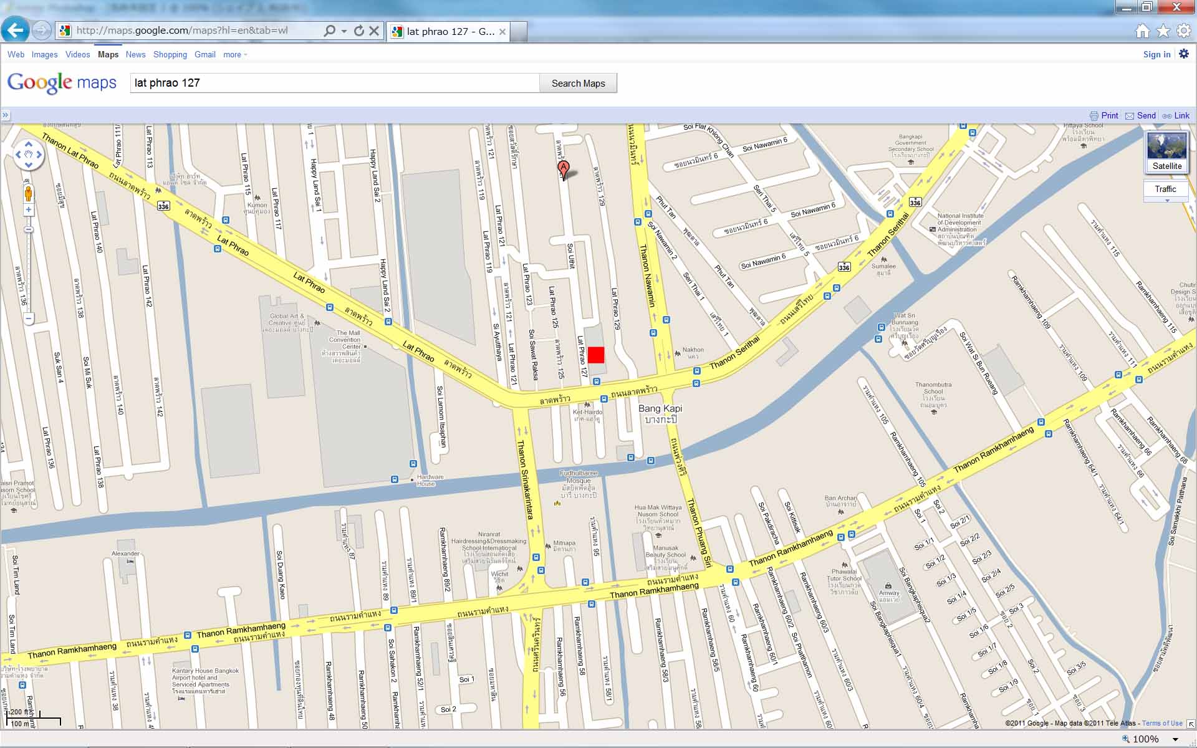Pan the map up with the north arrow
1197x748 pixels.
(29, 144)
